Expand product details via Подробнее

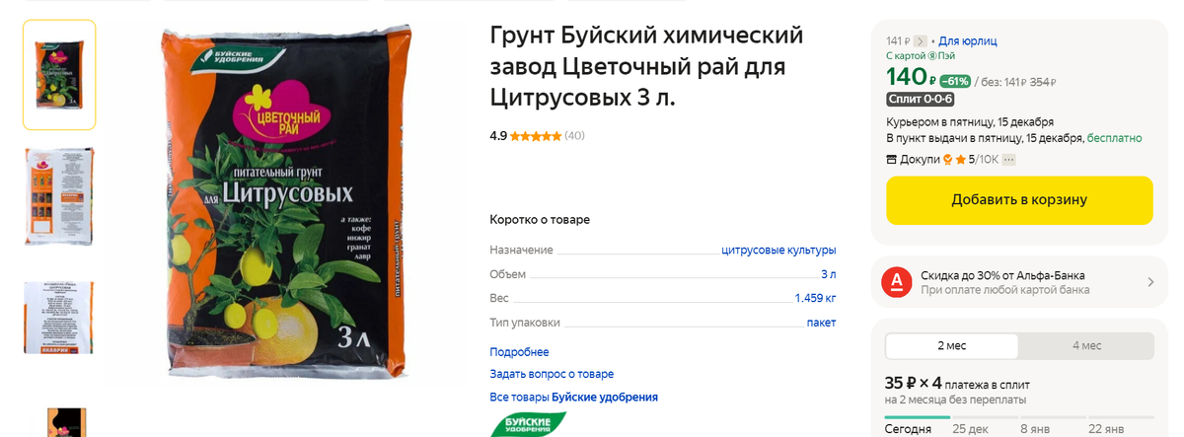click(x=519, y=352)
